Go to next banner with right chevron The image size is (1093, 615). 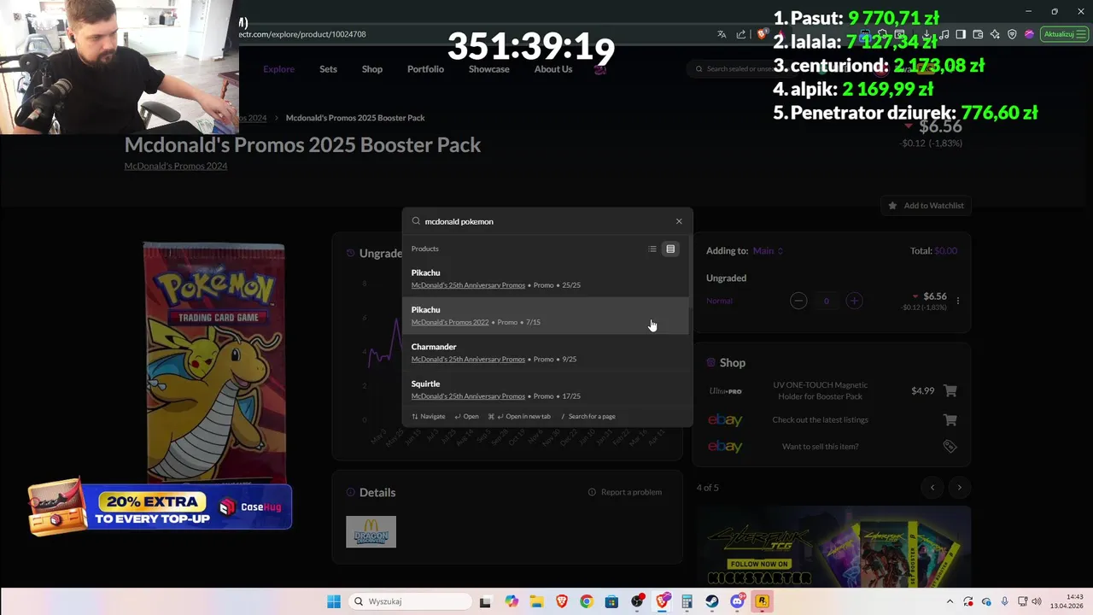(x=959, y=488)
